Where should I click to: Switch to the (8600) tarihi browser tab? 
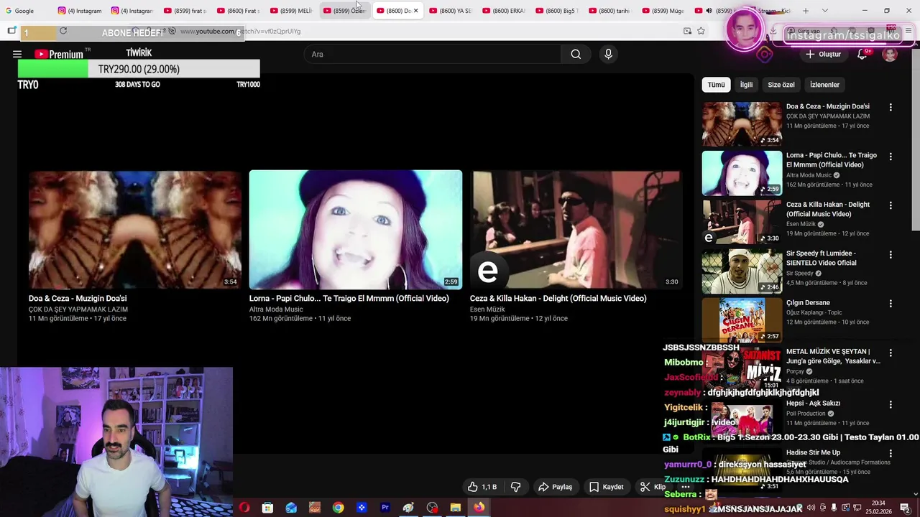pyautogui.click(x=610, y=11)
